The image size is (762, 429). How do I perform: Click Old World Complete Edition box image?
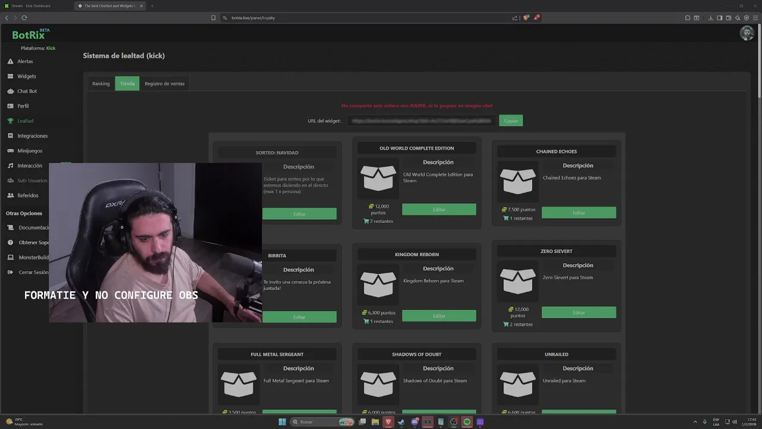(x=378, y=178)
